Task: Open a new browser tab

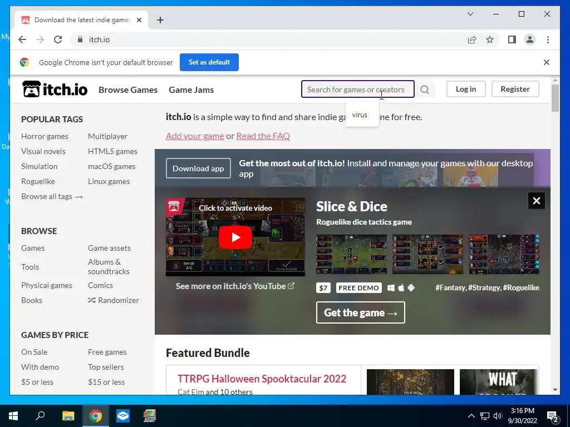Action: point(160,20)
